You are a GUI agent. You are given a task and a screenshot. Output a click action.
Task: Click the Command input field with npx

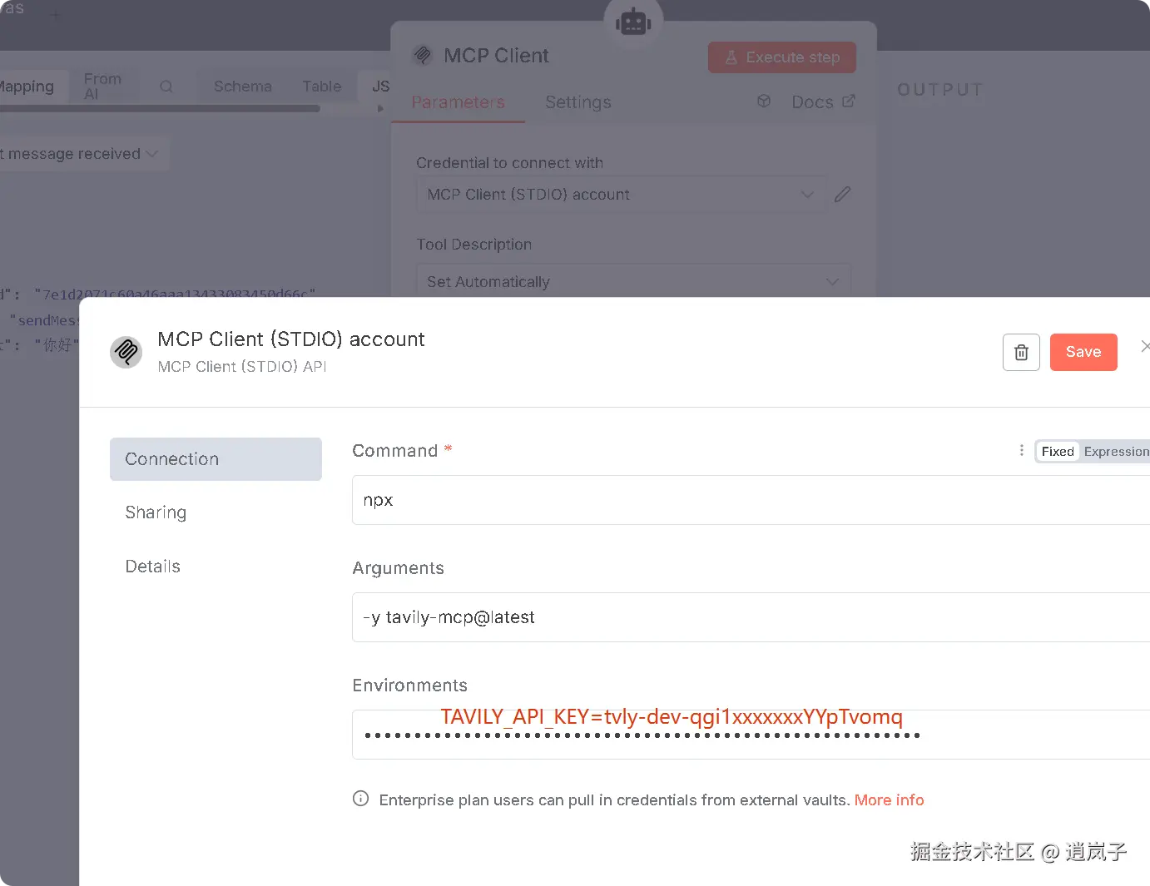(751, 500)
